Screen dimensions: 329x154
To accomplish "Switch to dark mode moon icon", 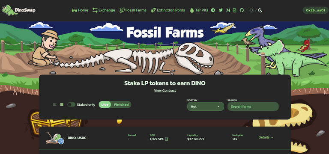I will pyautogui.click(x=260, y=10).
